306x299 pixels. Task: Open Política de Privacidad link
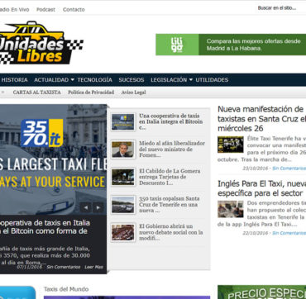(91, 93)
